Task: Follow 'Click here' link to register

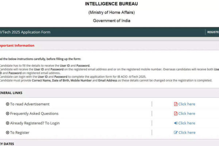Action: (x=187, y=132)
